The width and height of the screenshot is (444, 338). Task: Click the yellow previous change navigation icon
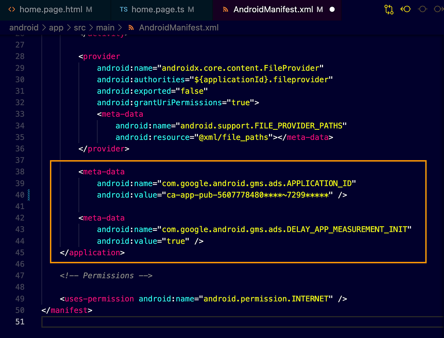coord(406,10)
